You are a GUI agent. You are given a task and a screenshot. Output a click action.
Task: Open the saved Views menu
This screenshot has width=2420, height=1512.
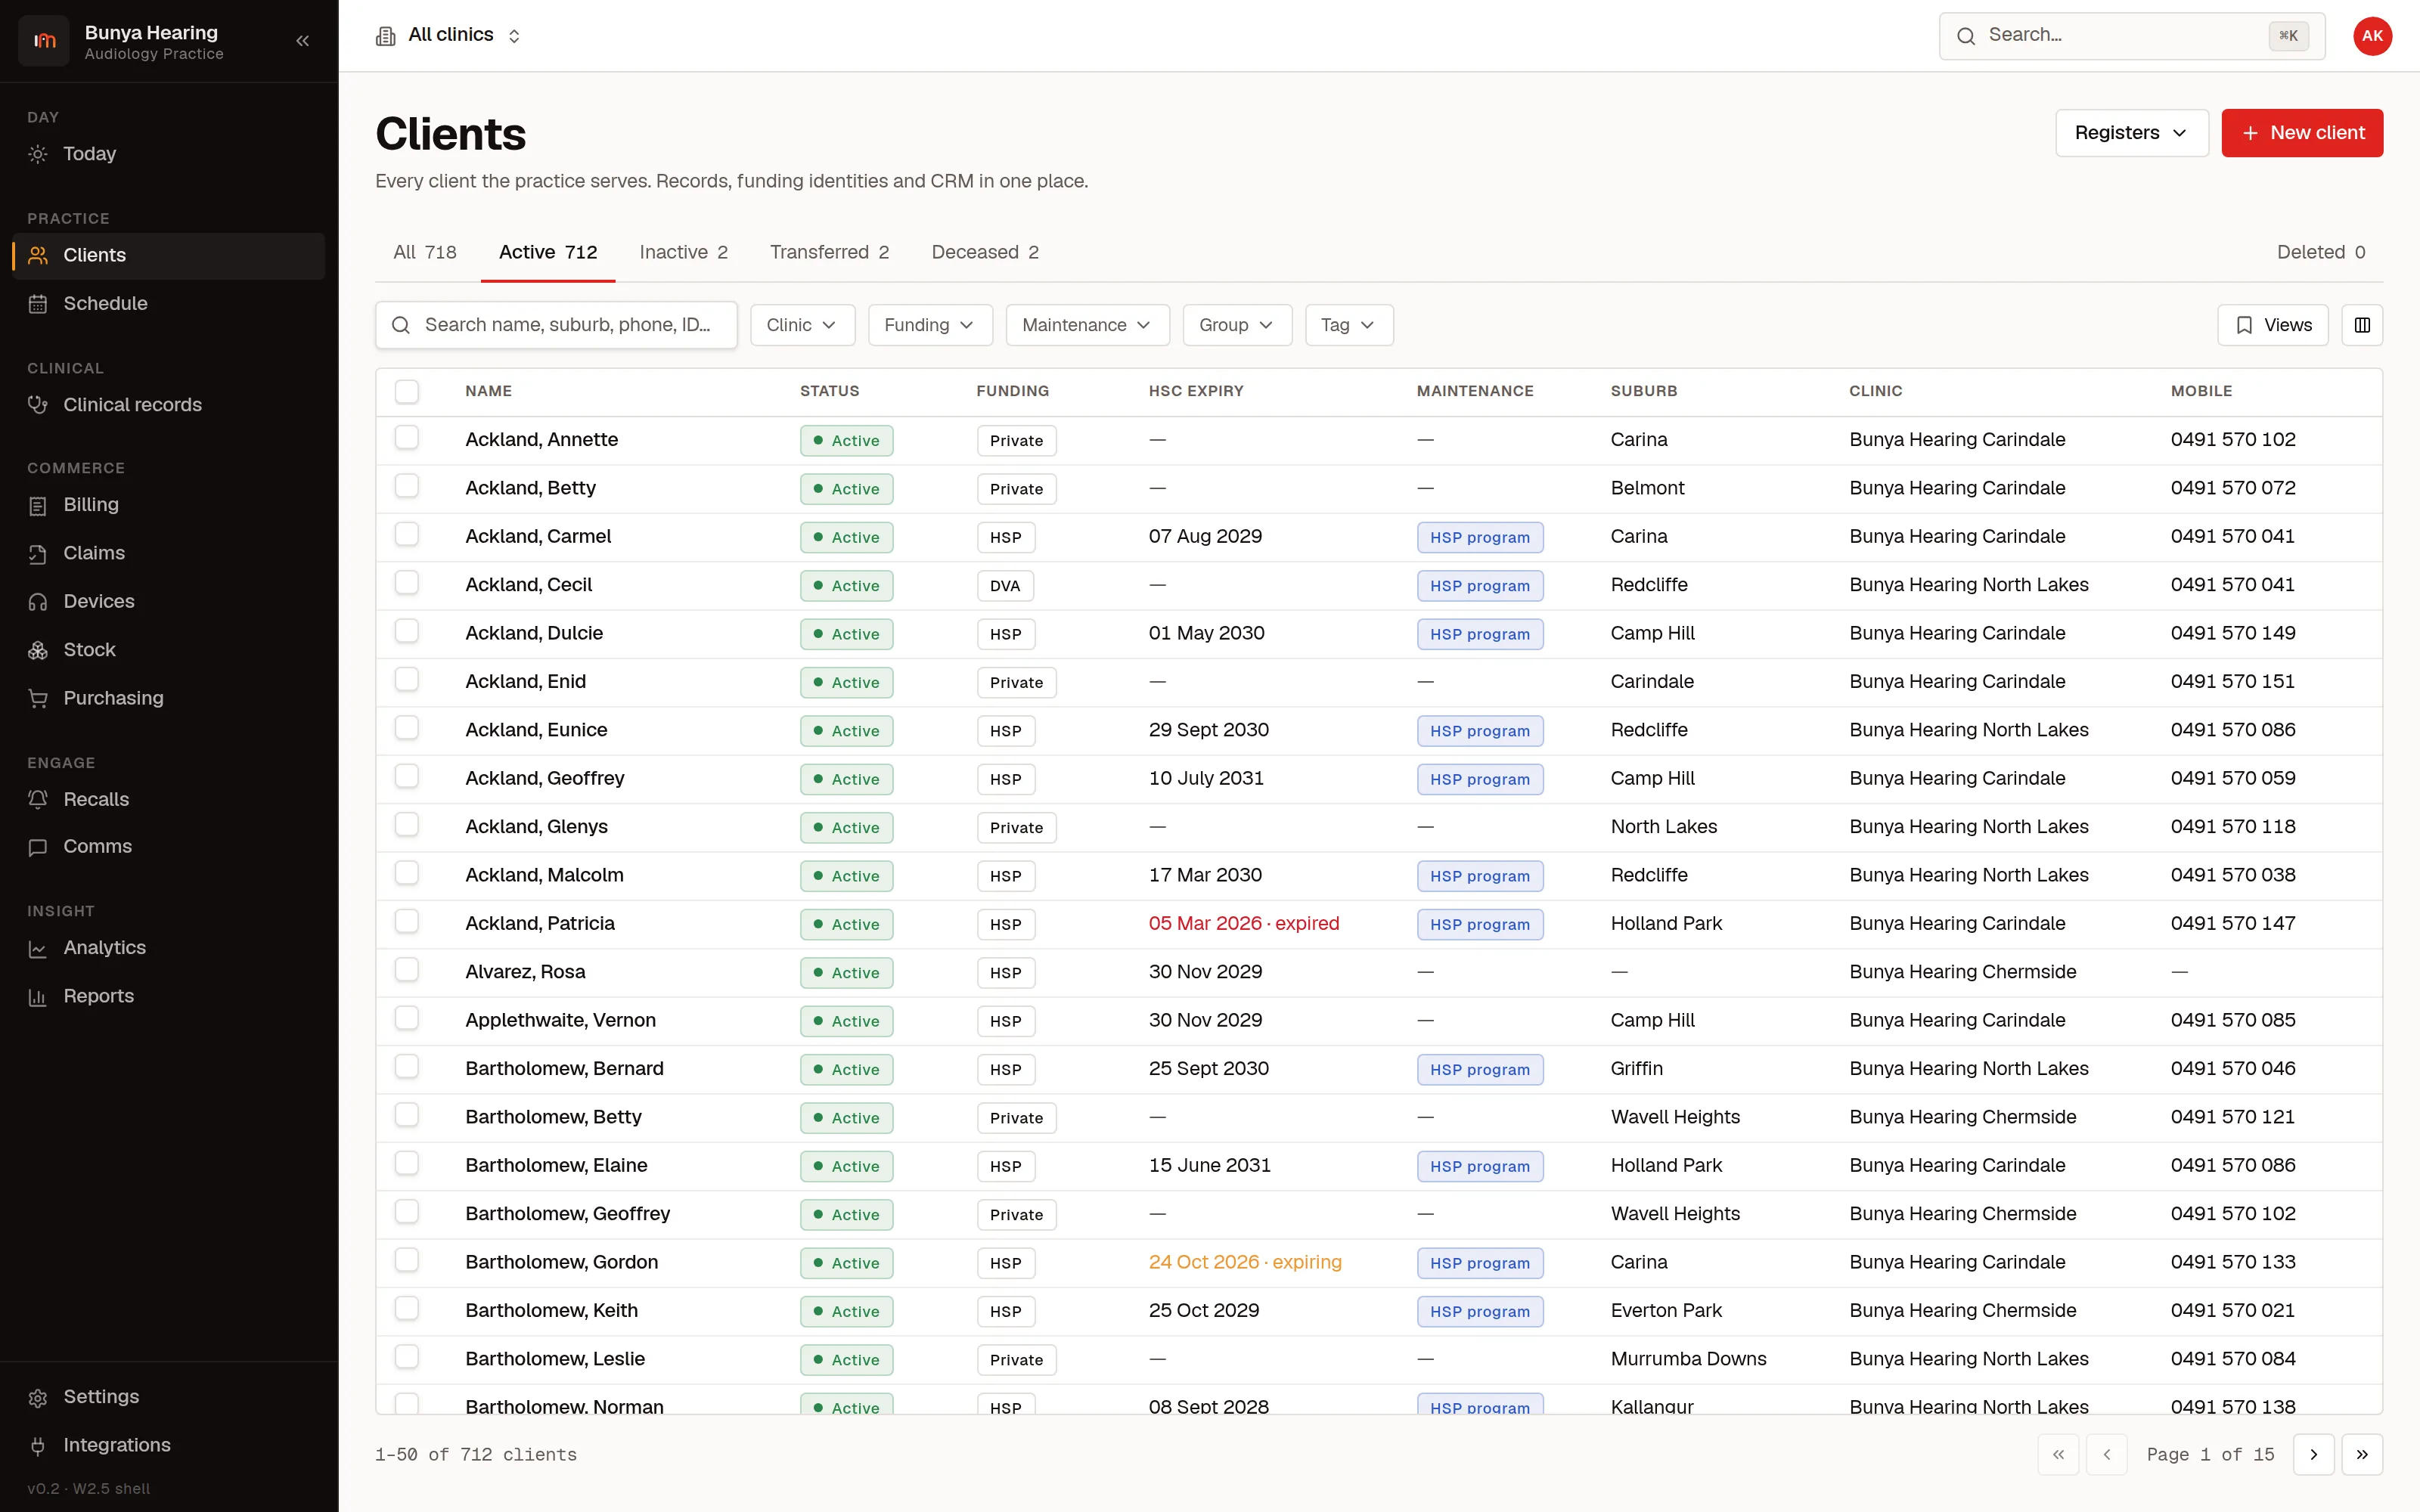[x=2272, y=325]
